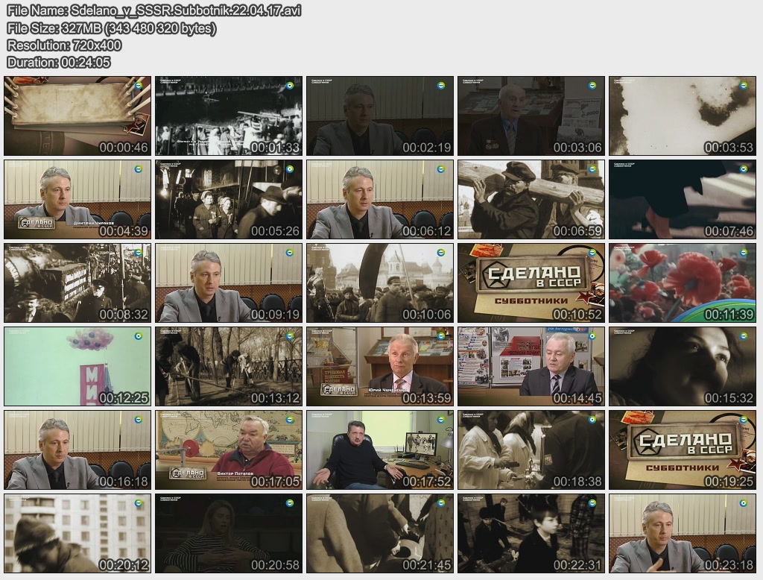This screenshot has width=763, height=580.
Task: Click the channel logo in the 00:12:25 balloons frame
Action: click(138, 336)
